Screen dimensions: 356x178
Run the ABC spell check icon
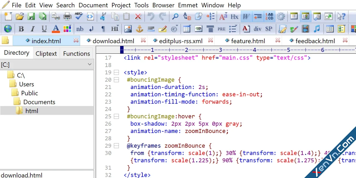tap(79, 16)
